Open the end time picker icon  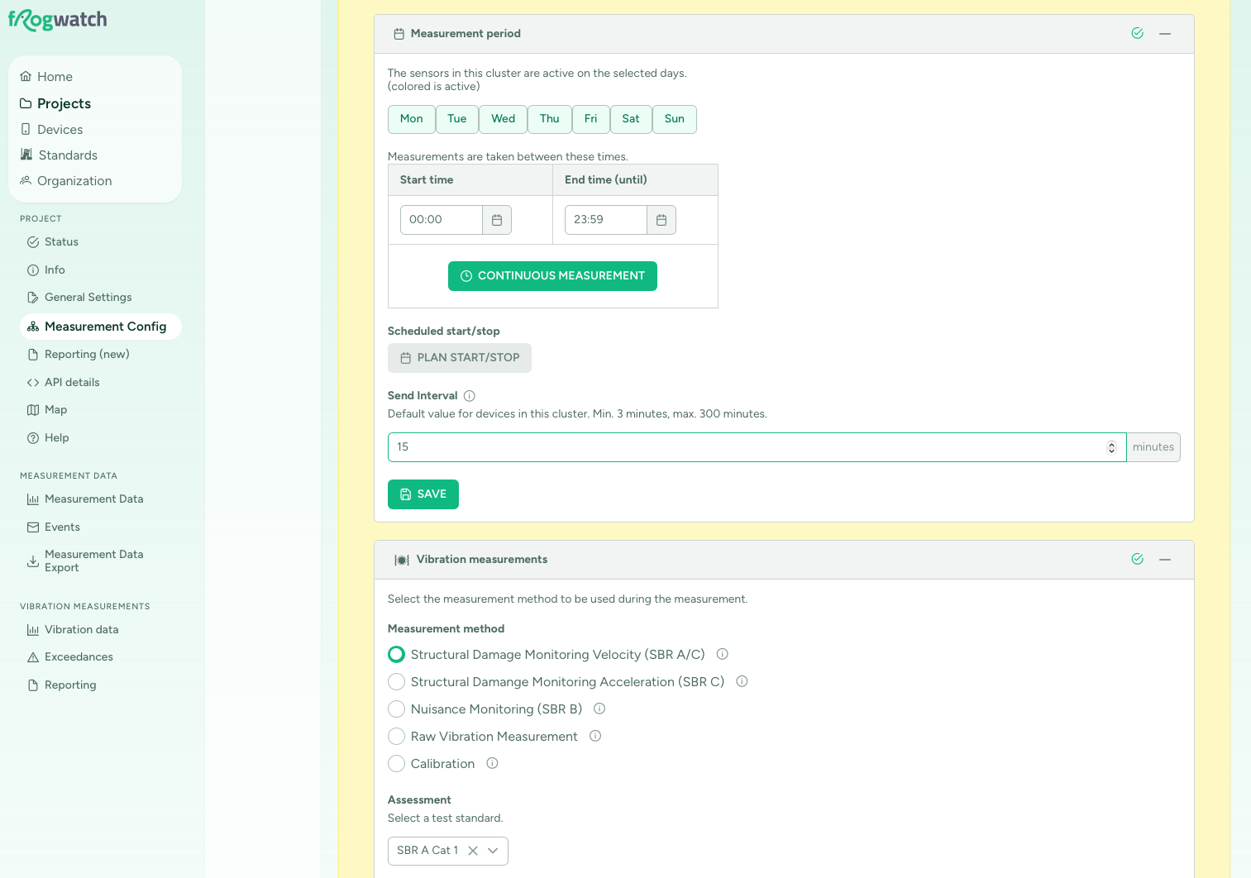point(661,220)
